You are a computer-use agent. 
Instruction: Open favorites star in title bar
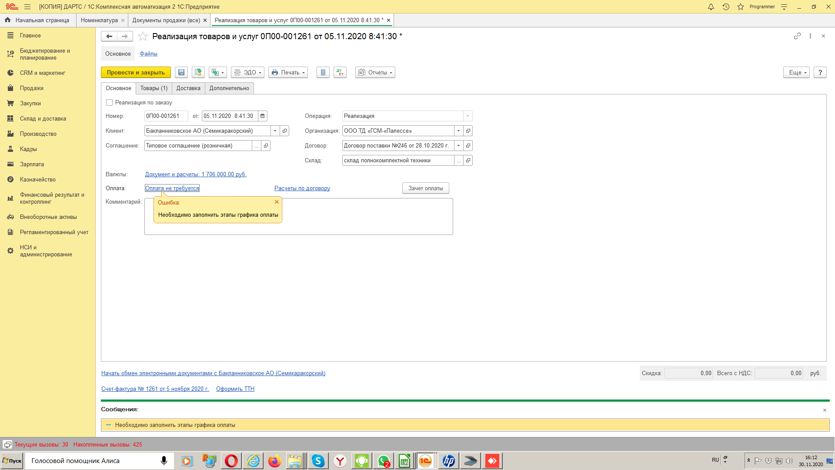pyautogui.click(x=741, y=7)
